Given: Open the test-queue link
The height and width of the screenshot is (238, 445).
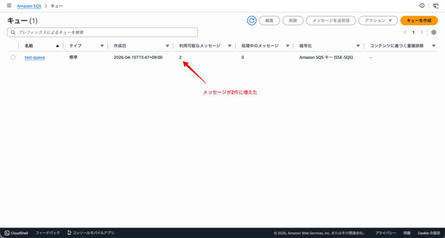Looking at the screenshot, I should coord(35,57).
